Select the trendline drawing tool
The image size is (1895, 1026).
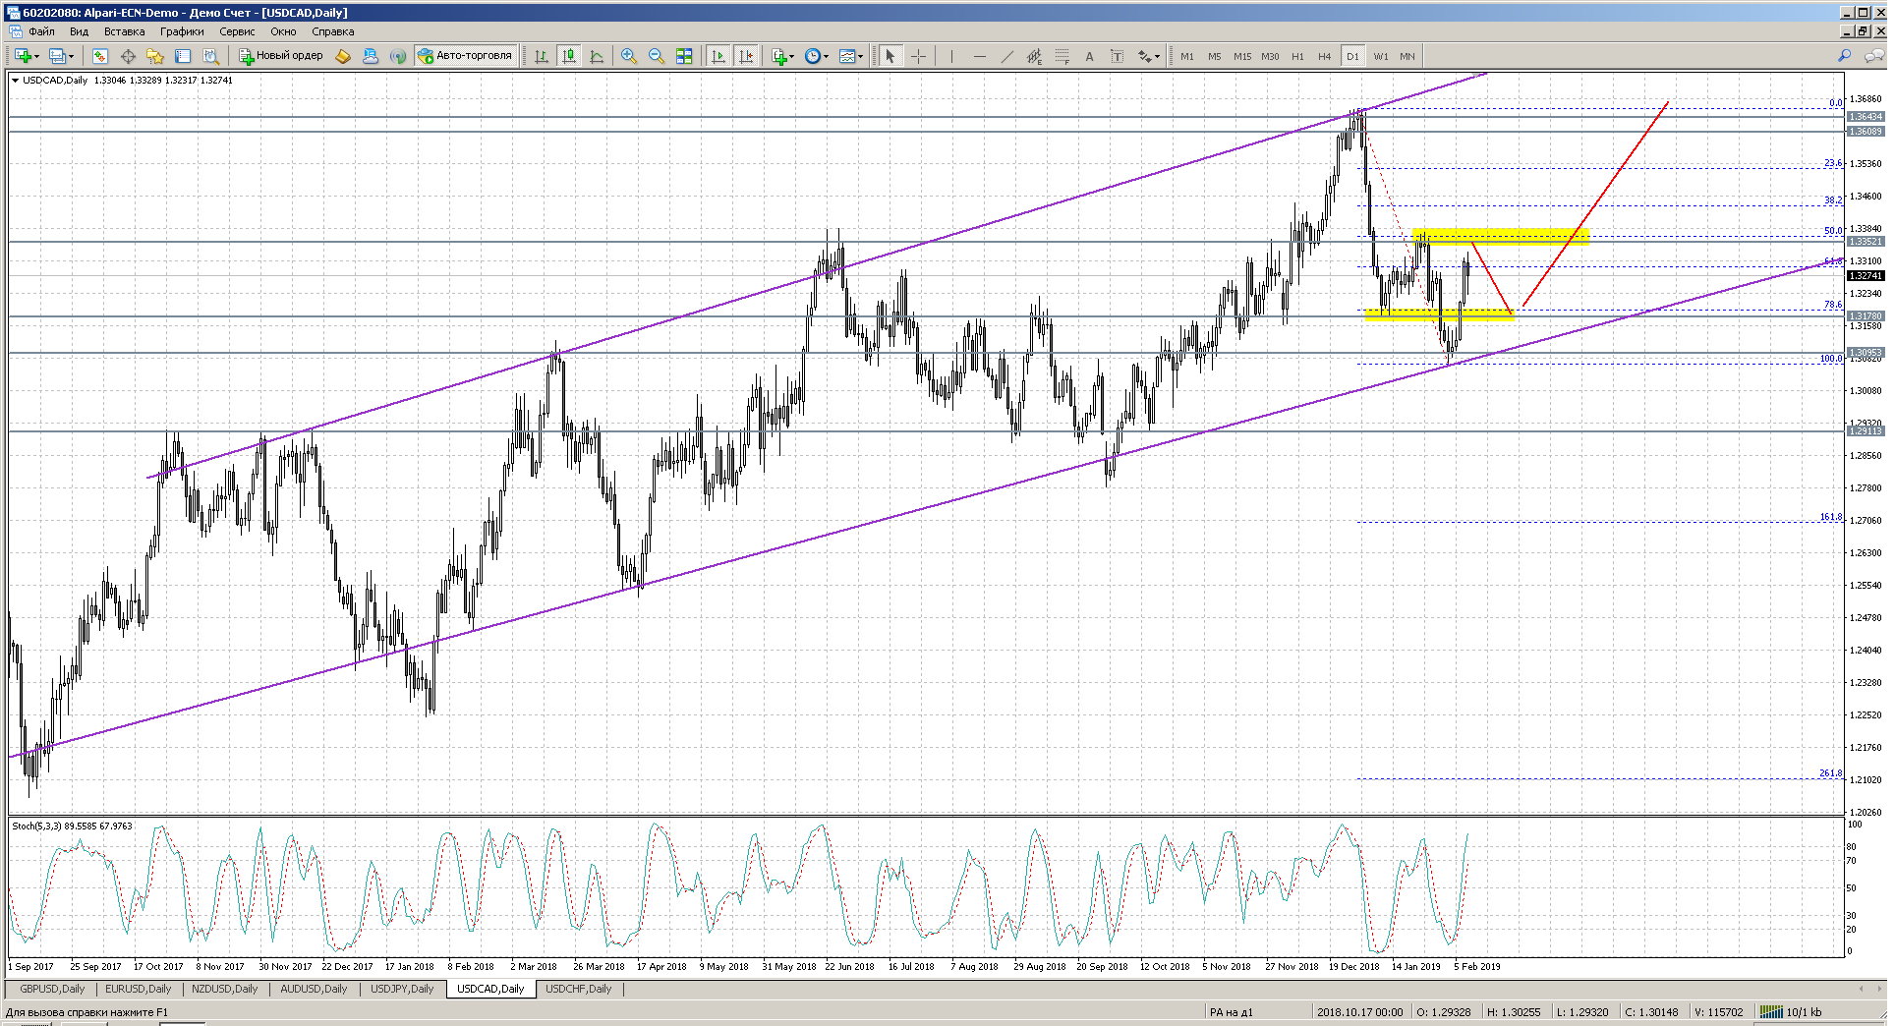pyautogui.click(x=1006, y=56)
